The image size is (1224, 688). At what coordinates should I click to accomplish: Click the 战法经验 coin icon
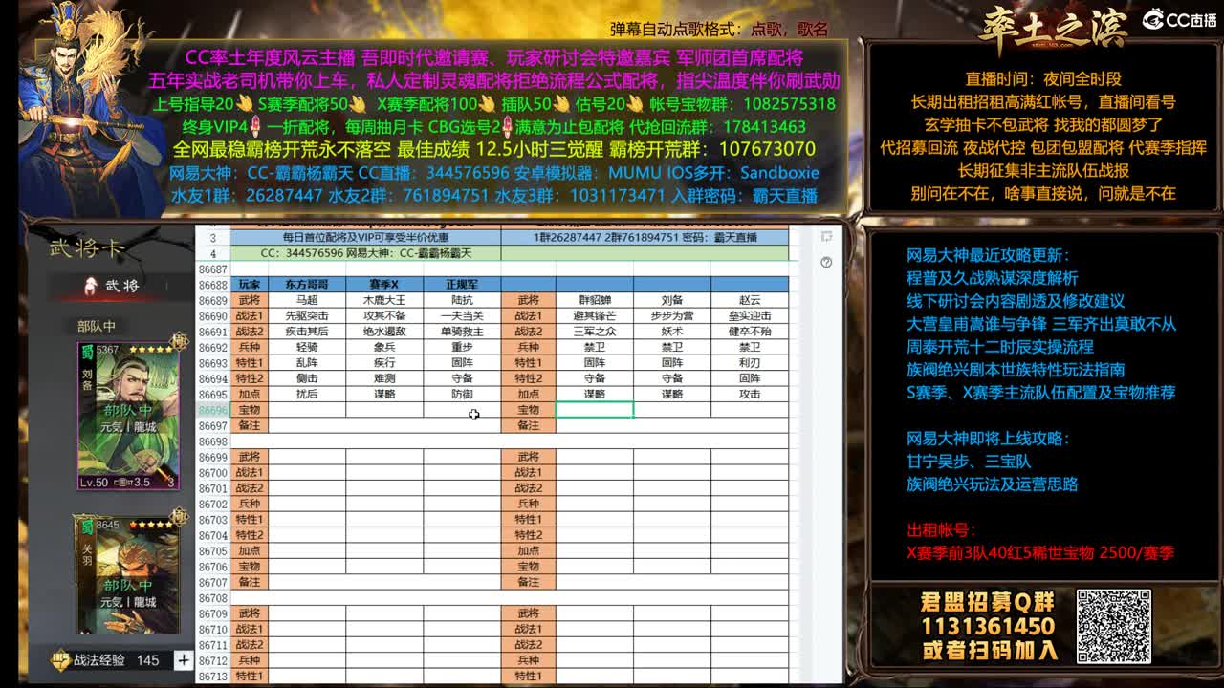[x=60, y=660]
